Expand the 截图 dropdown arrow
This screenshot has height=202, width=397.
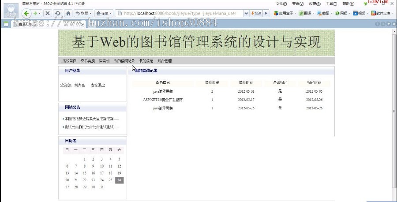click(x=331, y=13)
